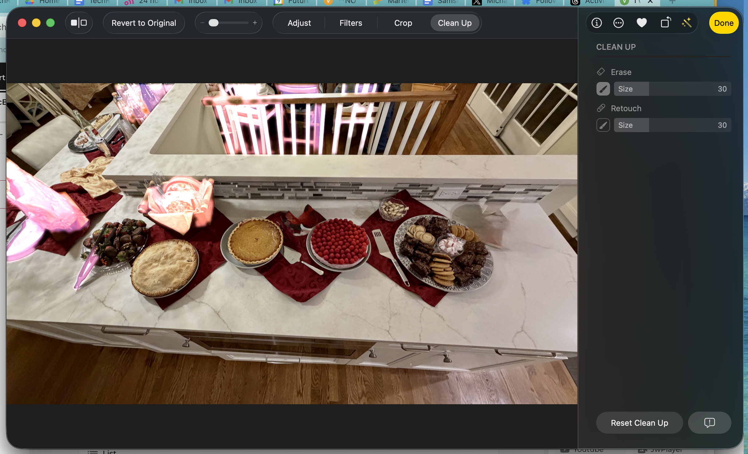Screen dimensions: 748x454
Task: Toggle the before/after comparison view button
Action: [79, 23]
